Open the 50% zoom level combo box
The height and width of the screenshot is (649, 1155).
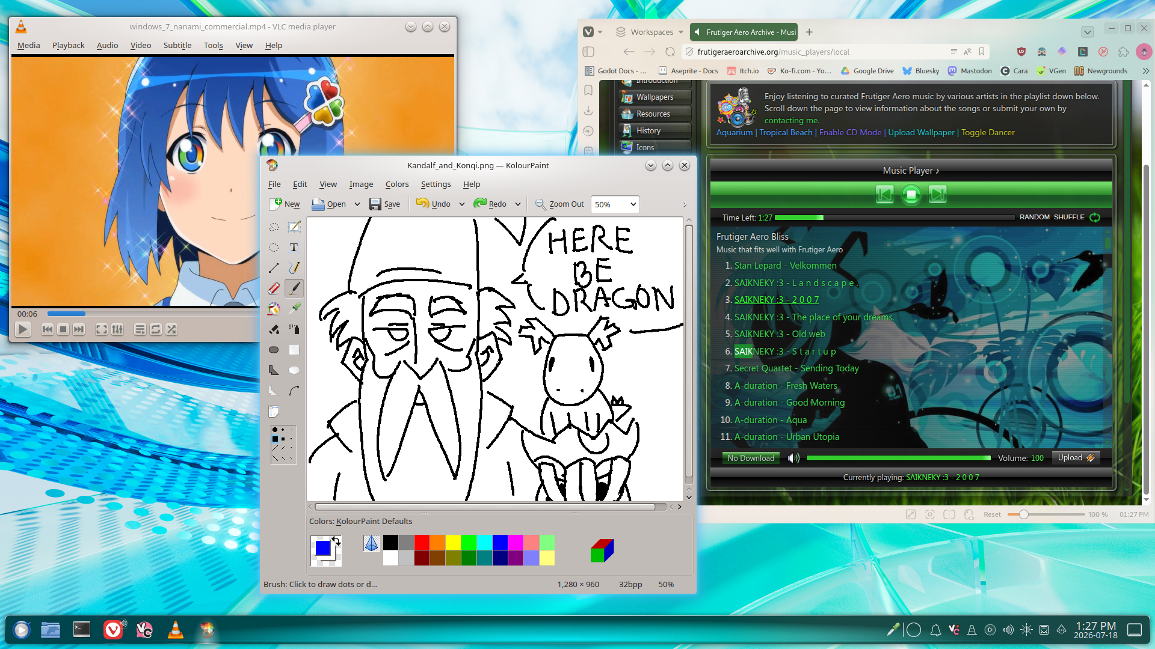(615, 204)
